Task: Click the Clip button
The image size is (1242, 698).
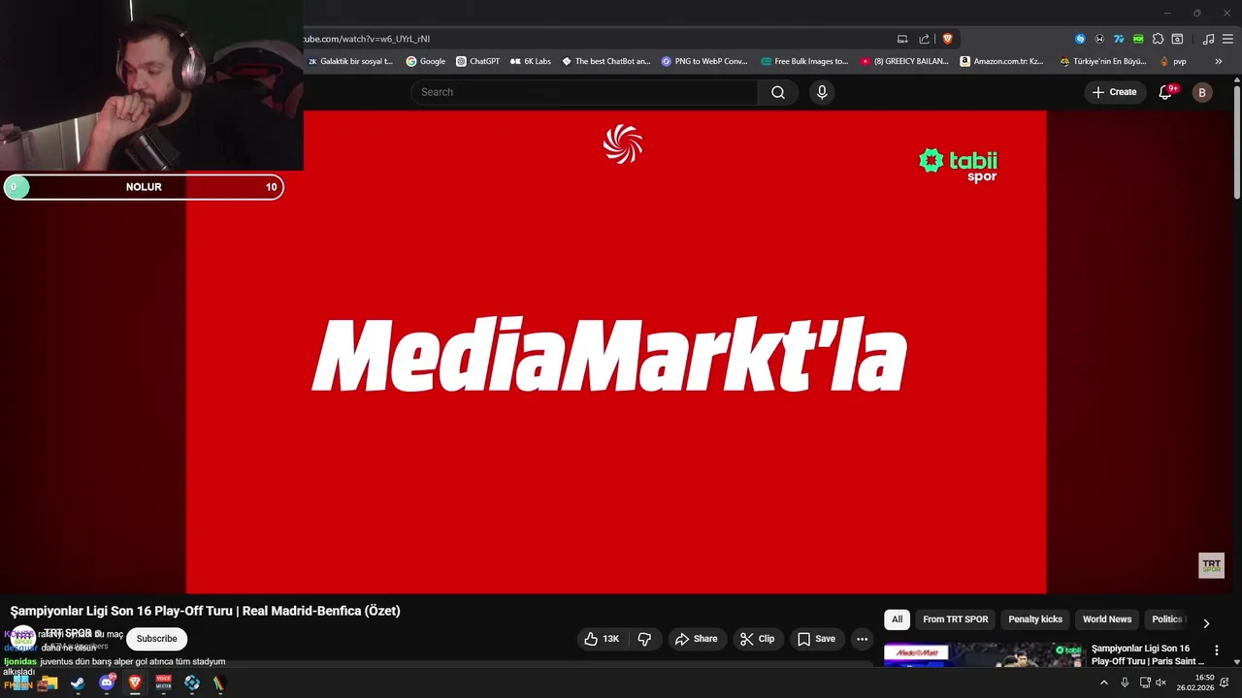Action: point(757,639)
